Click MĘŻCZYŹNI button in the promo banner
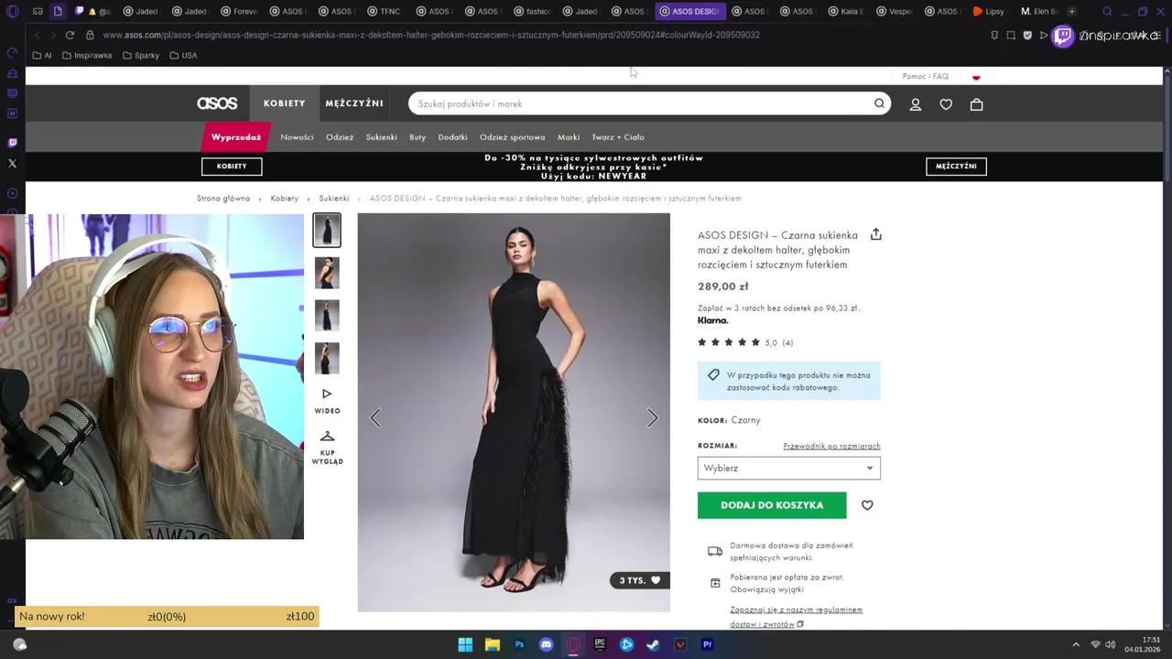Screen dimensions: 1172x659 (956, 166)
